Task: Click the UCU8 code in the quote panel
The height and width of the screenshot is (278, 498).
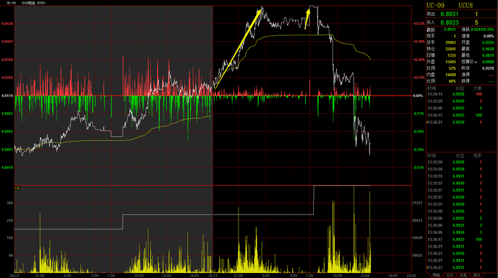Action: point(465,6)
